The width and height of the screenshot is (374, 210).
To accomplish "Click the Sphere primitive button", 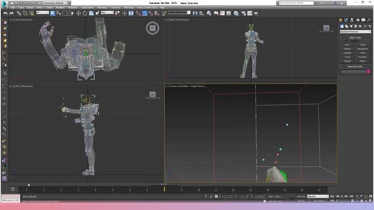I will click(347, 49).
